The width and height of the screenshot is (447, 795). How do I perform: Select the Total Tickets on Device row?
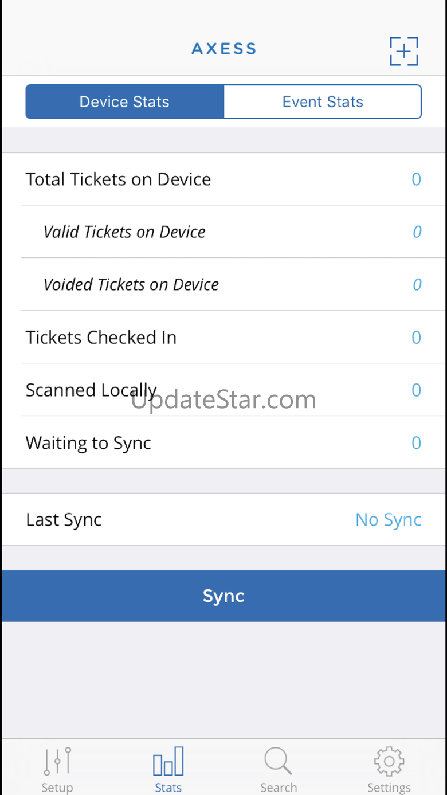[223, 179]
